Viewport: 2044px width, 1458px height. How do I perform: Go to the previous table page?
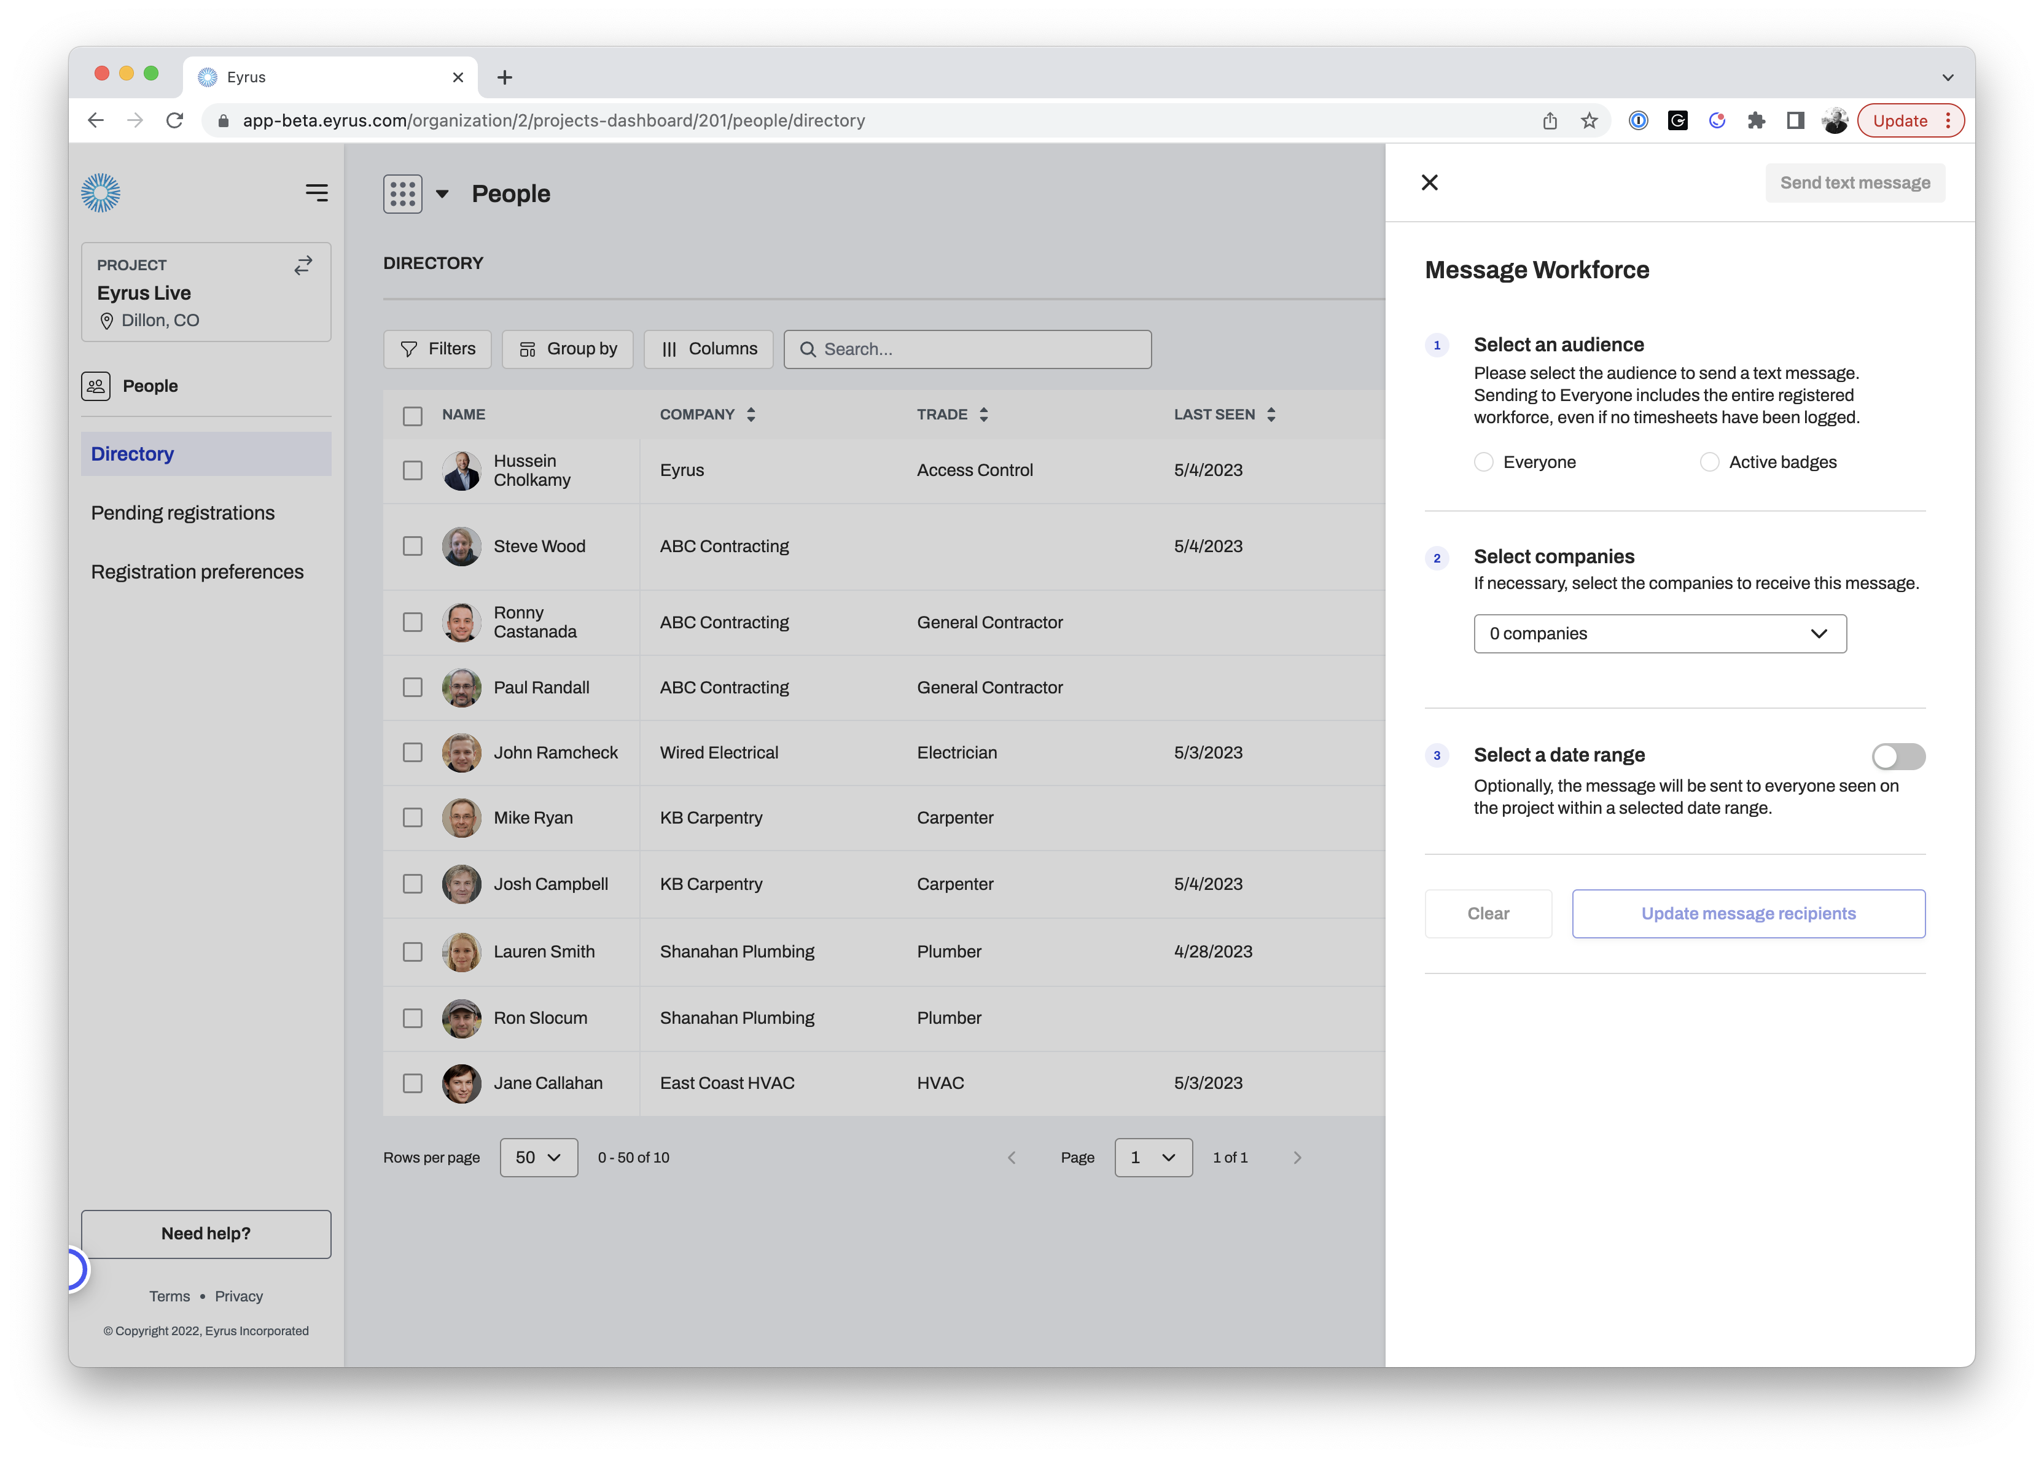(1012, 1157)
